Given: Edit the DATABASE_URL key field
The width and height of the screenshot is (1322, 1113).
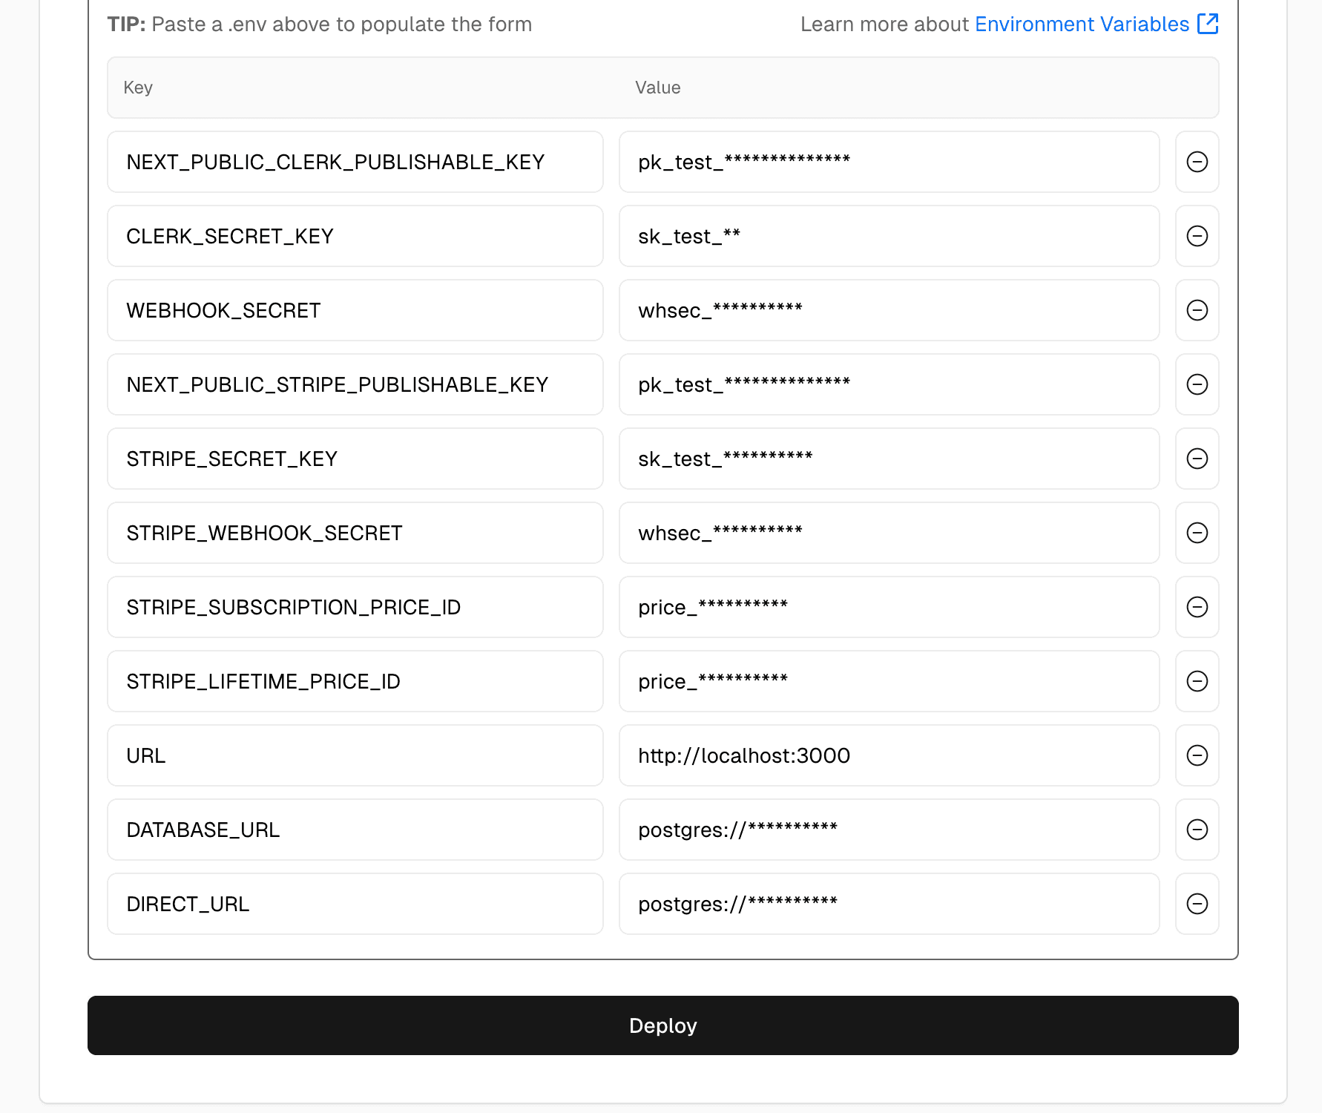Looking at the screenshot, I should [355, 830].
